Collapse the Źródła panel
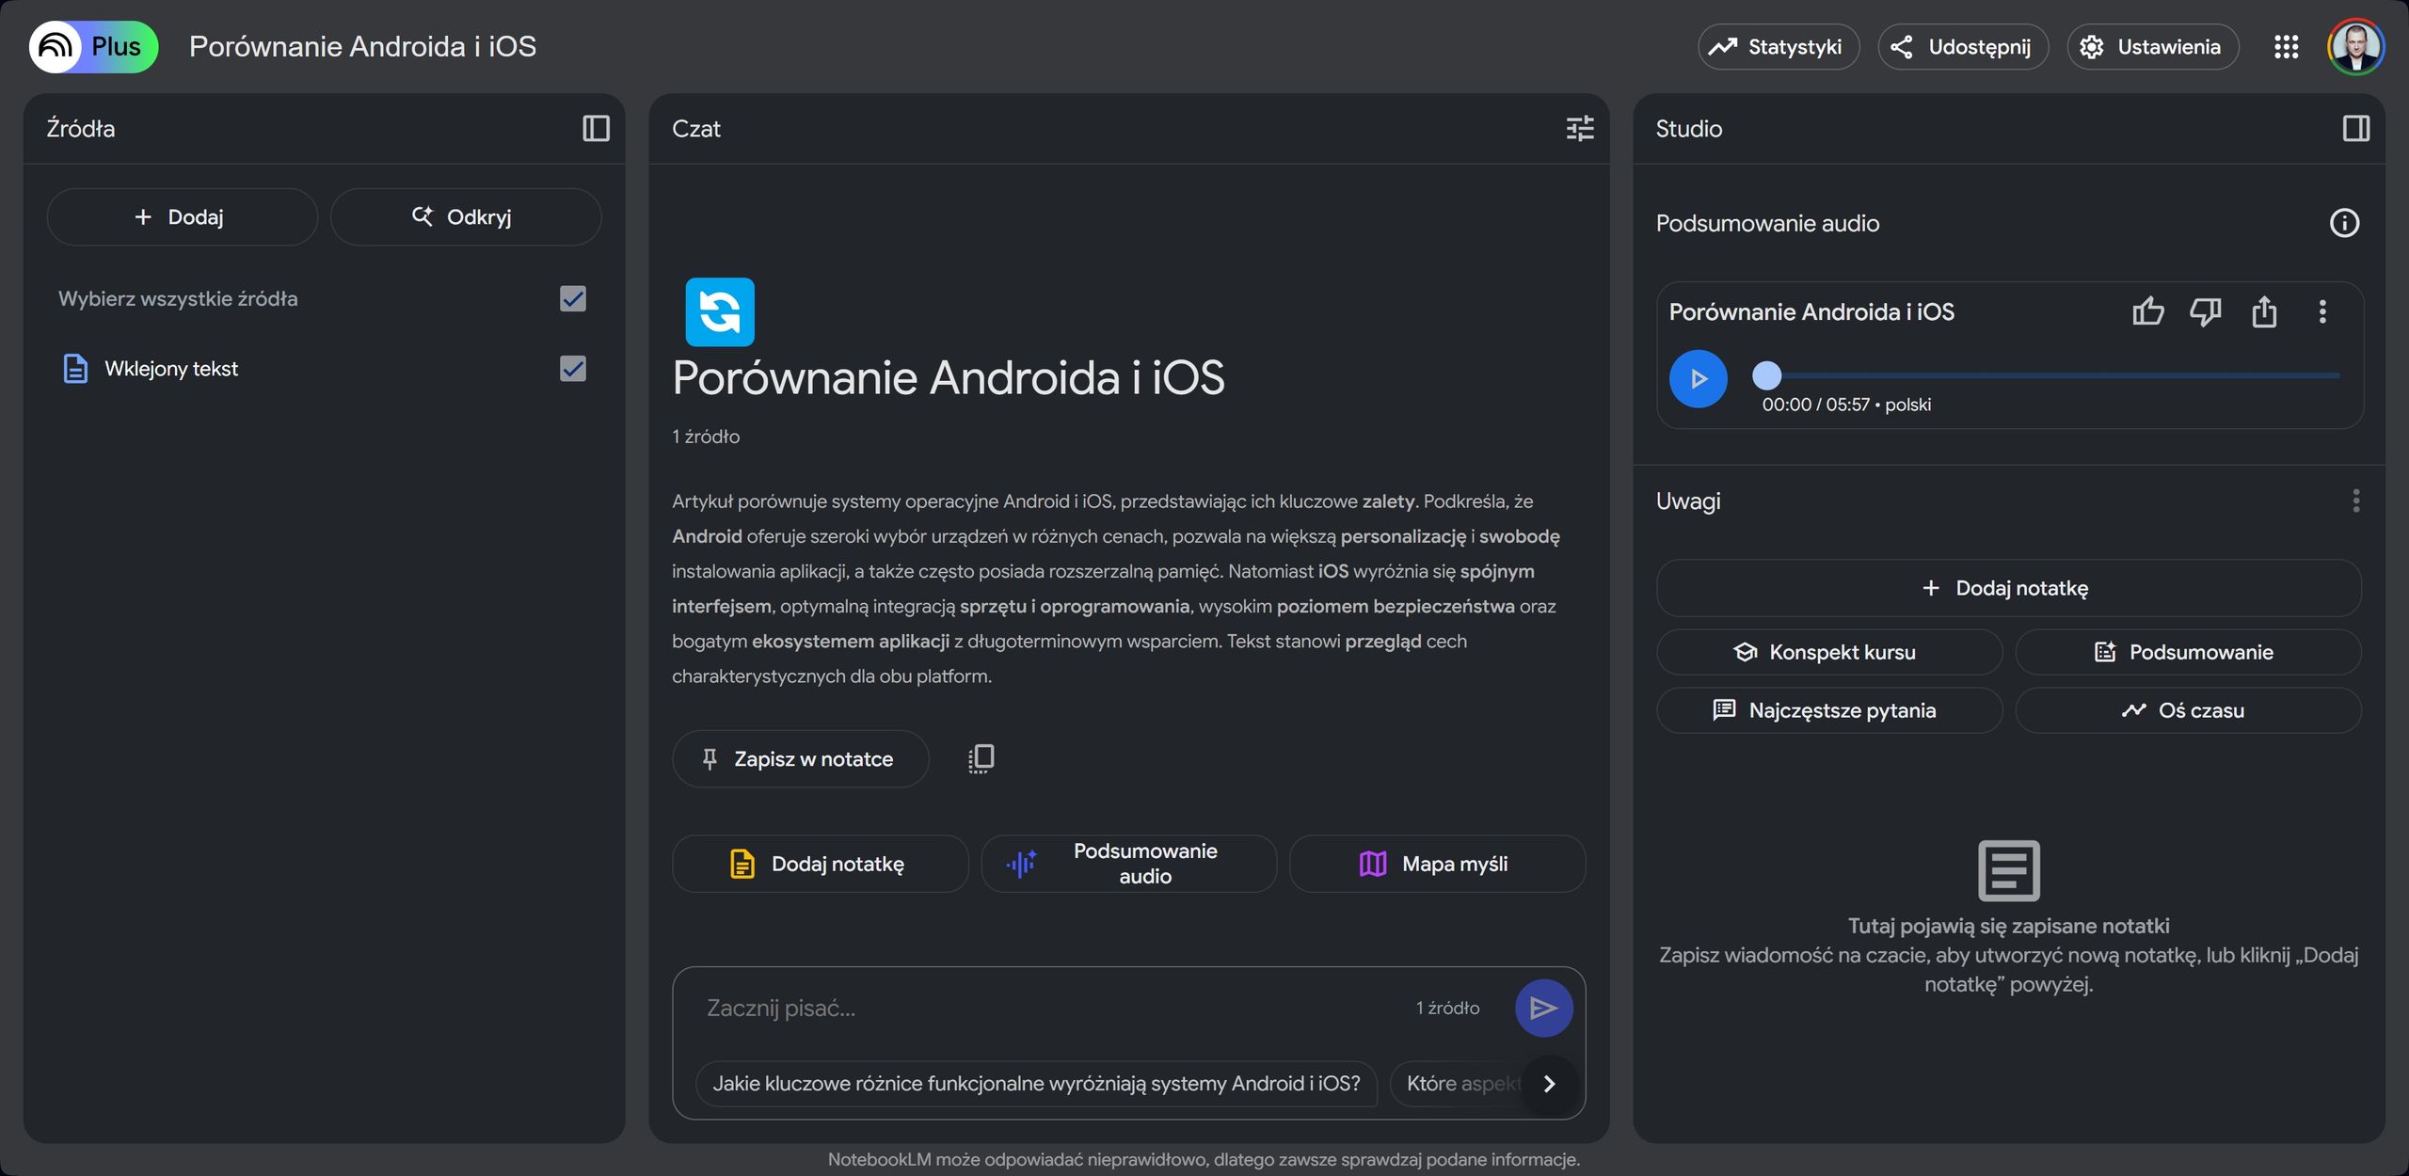Screen dimensions: 2409x1176 (596, 129)
